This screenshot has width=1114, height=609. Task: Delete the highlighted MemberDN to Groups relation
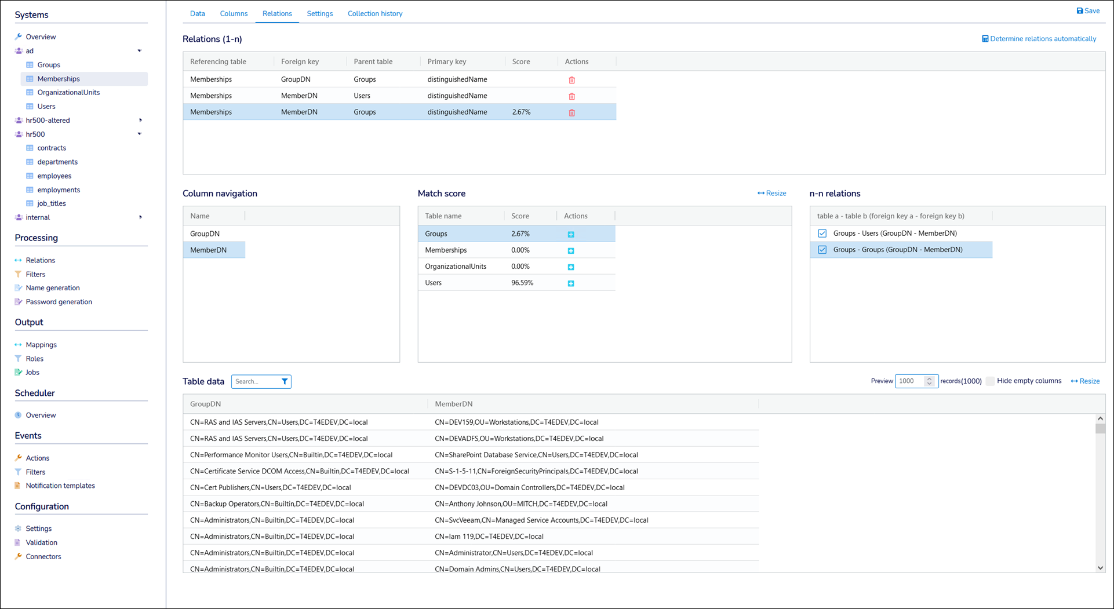click(x=571, y=112)
